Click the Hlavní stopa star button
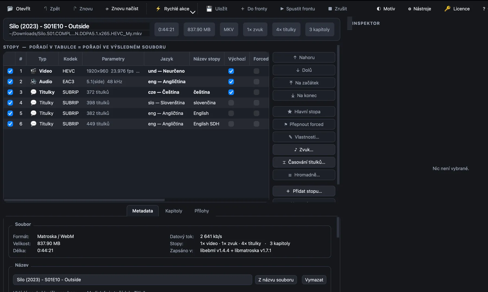The width and height of the screenshot is (488, 292). click(x=304, y=112)
